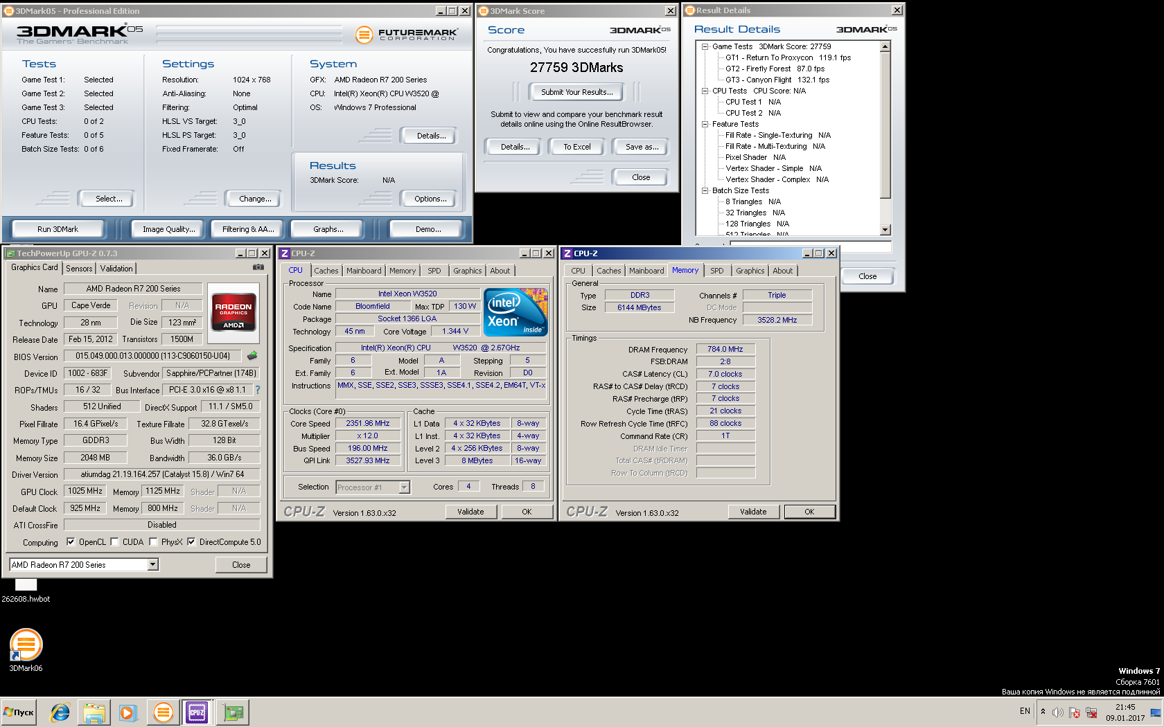This screenshot has height=727, width=1164.
Task: Click Filtering & AA button
Action: [248, 229]
